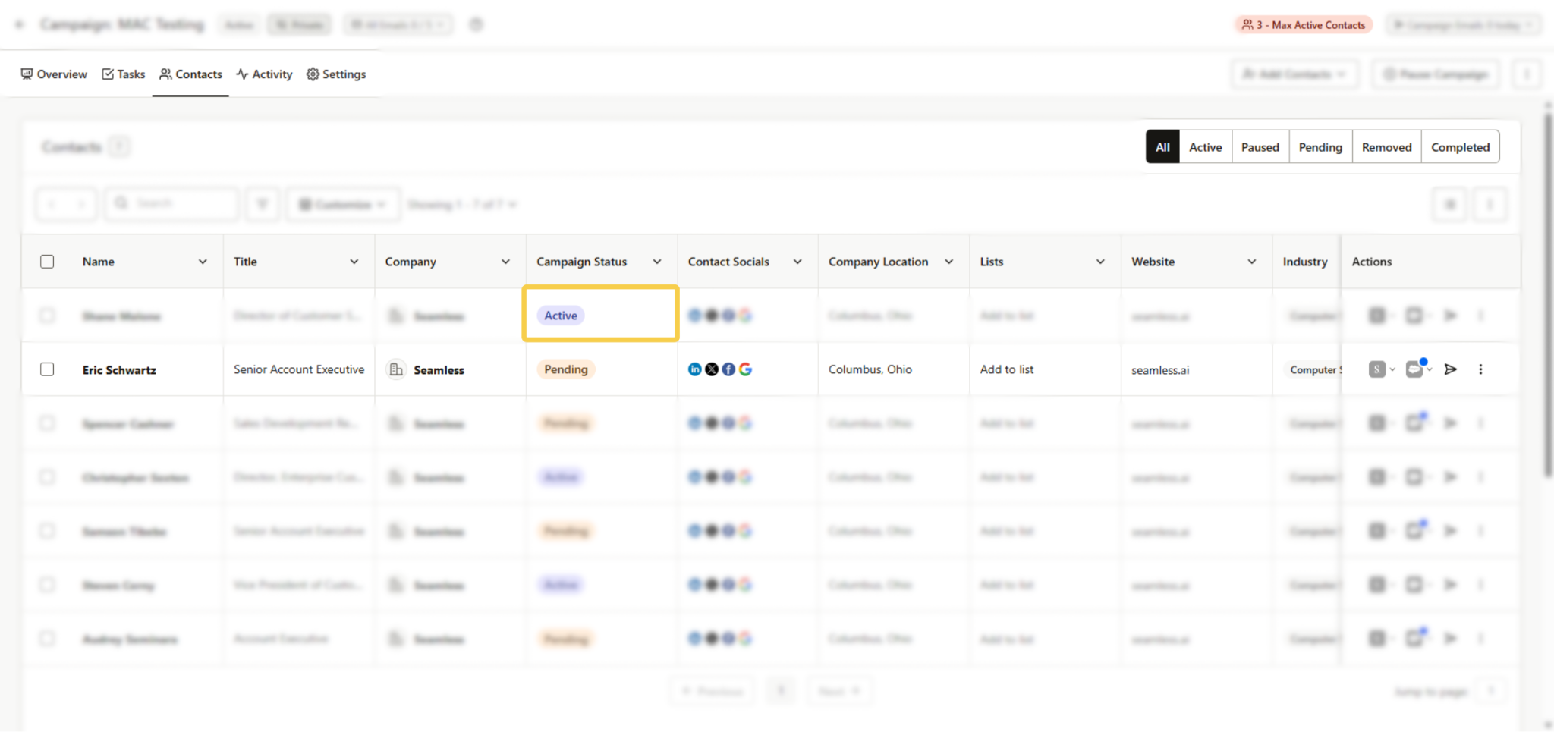Expand the Lists column dropdown
Image resolution: width=1554 pixels, height=732 pixels.
(x=1100, y=262)
